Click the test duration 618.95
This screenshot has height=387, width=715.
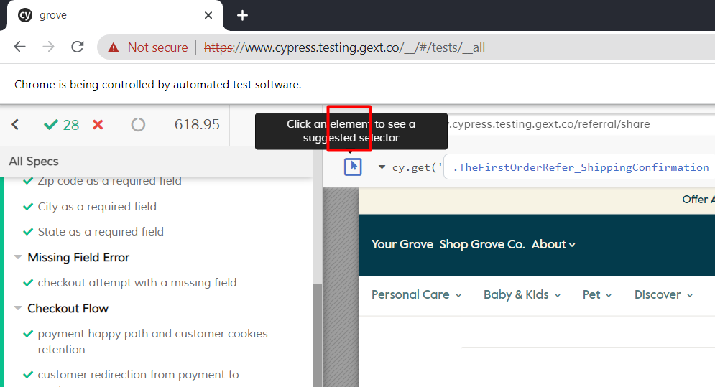pos(197,124)
